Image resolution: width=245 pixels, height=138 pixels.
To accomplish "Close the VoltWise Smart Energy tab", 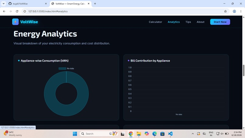I will [88, 4].
